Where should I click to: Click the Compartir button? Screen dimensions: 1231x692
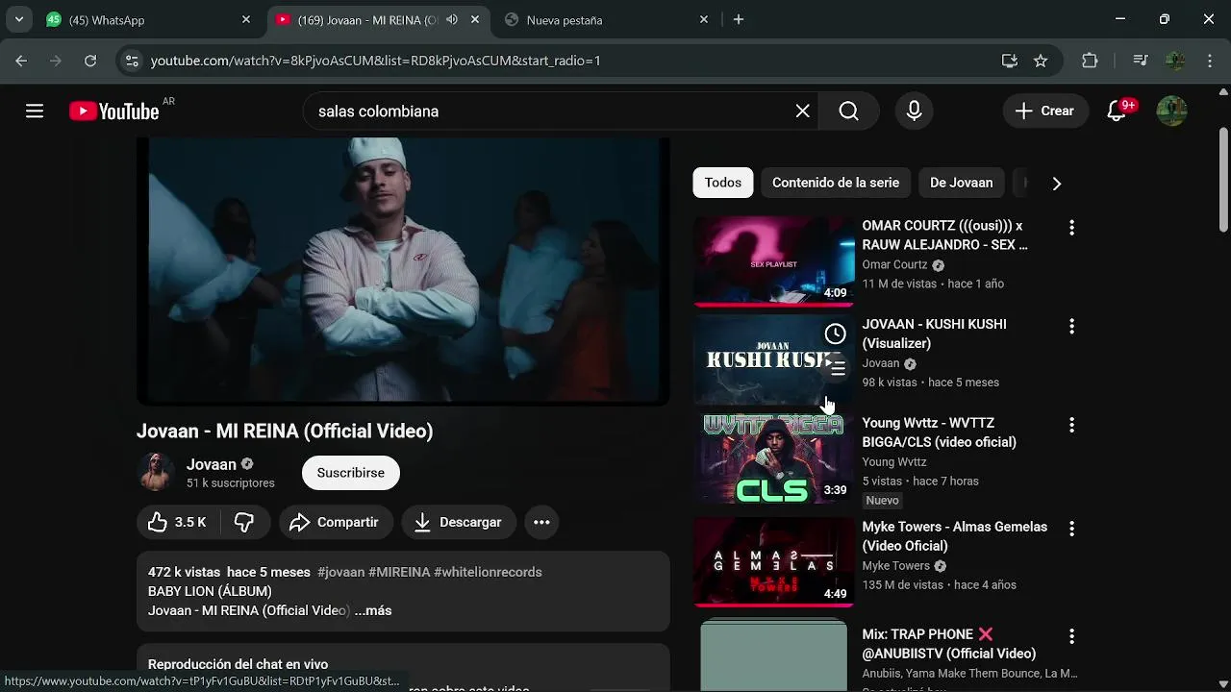(x=337, y=522)
